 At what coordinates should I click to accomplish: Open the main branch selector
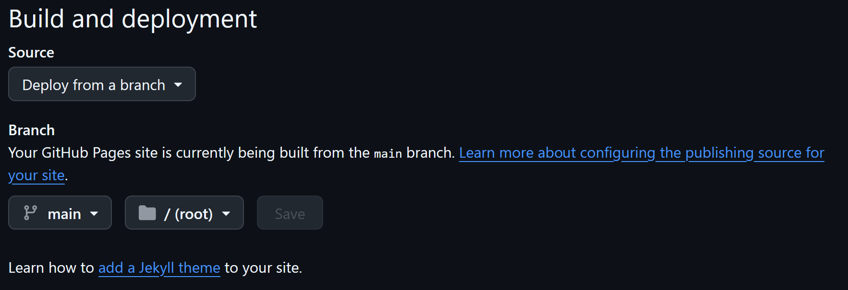click(60, 213)
